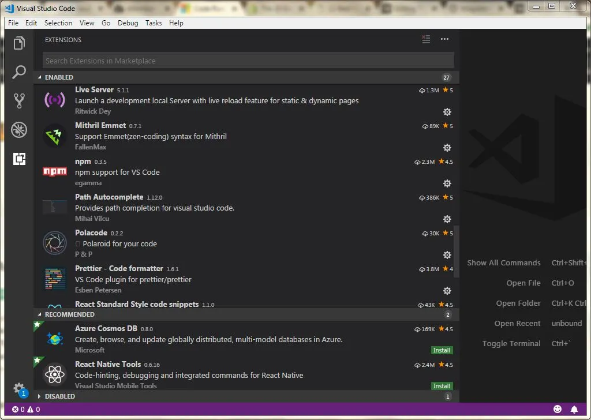Click the Mithril Emmet extension logo
Image resolution: width=591 pixels, height=420 pixels.
click(x=55, y=136)
